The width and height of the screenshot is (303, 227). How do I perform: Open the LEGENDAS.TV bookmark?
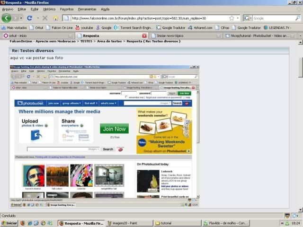click(277, 27)
